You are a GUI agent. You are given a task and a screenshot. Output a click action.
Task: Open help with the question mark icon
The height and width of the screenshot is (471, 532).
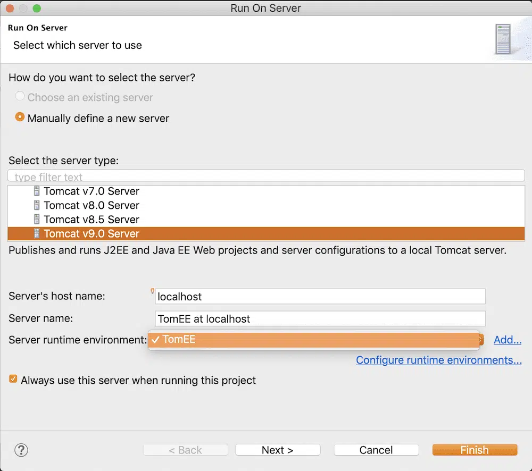21,450
